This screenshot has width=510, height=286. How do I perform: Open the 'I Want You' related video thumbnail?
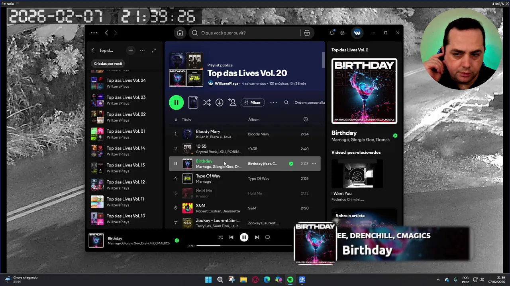pyautogui.click(x=357, y=174)
